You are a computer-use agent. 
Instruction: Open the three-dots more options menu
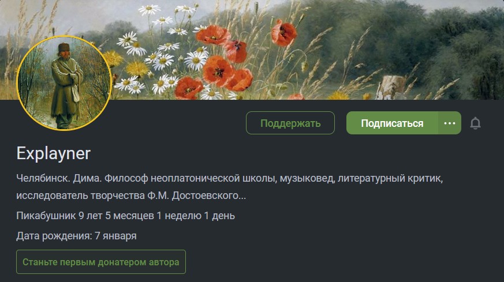pyautogui.click(x=449, y=123)
